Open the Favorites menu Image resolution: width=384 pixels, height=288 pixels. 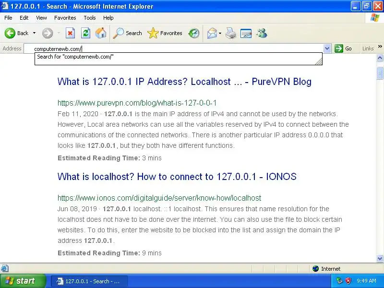65,18
